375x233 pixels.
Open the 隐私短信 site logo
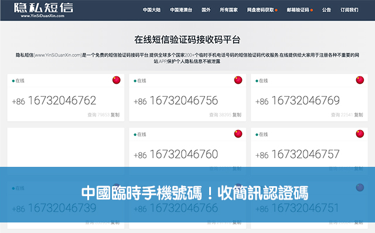click(43, 10)
